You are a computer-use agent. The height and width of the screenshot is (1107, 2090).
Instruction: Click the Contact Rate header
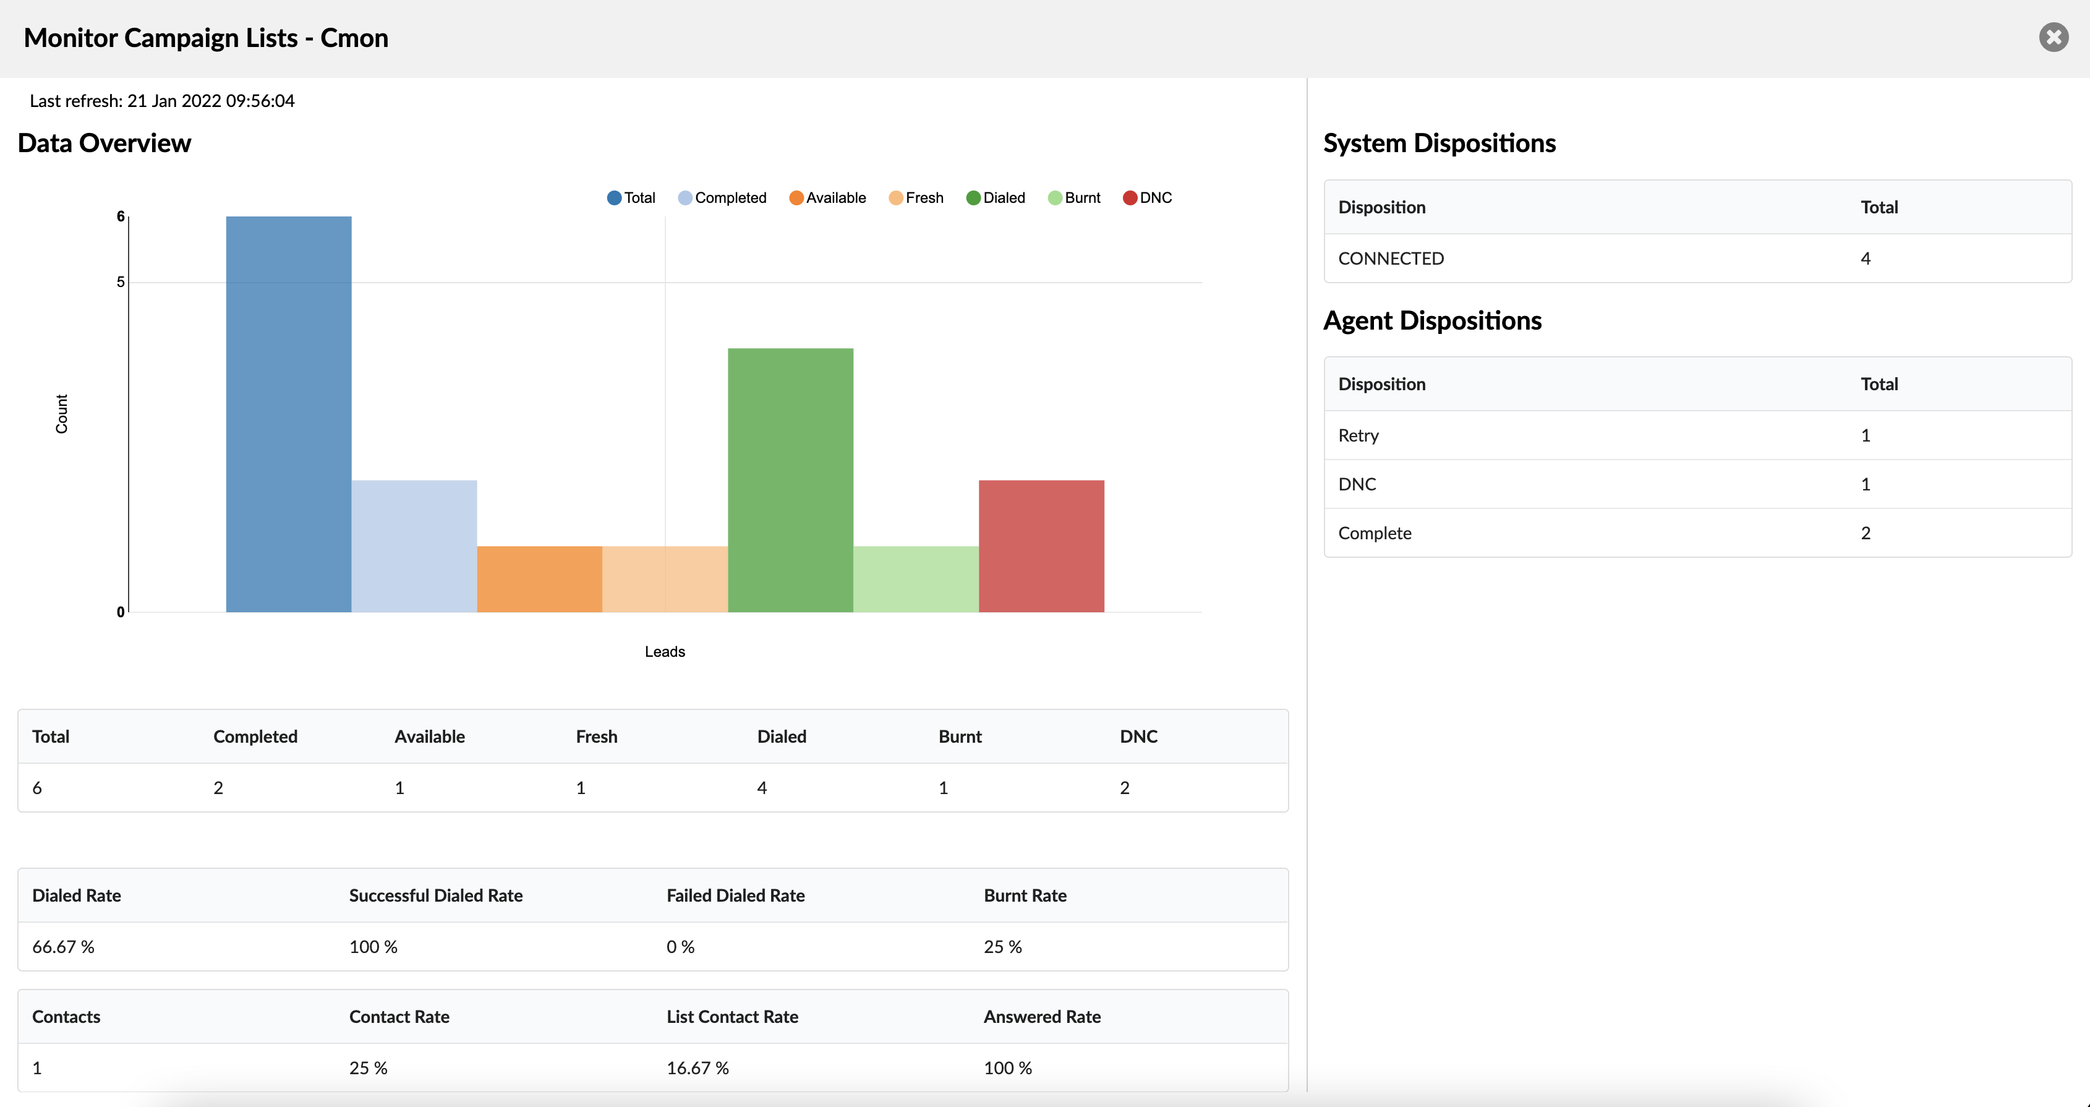399,1017
